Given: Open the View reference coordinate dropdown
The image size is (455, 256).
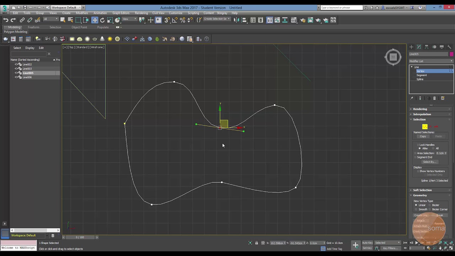Looking at the screenshot, I should tap(130, 19).
